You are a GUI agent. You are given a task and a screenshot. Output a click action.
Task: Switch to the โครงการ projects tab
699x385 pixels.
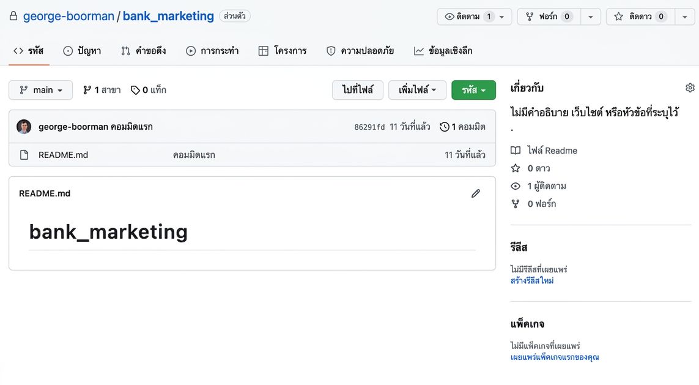(283, 51)
